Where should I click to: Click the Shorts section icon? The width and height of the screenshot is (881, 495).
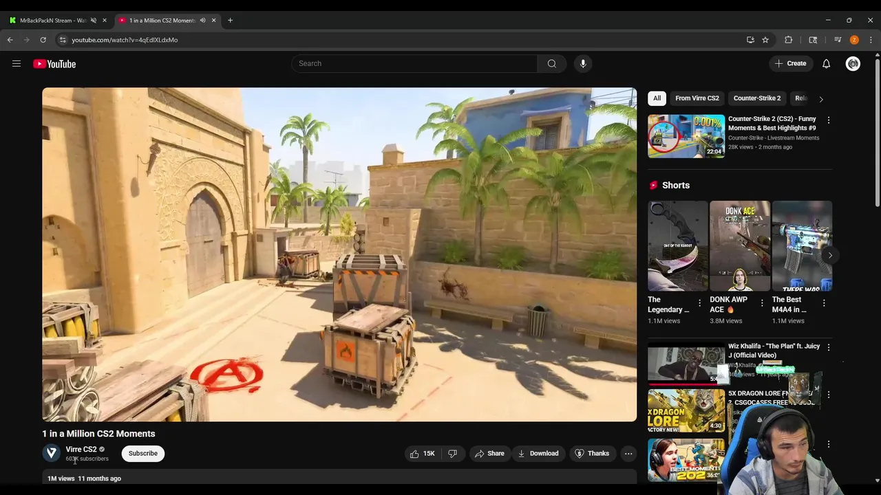653,186
